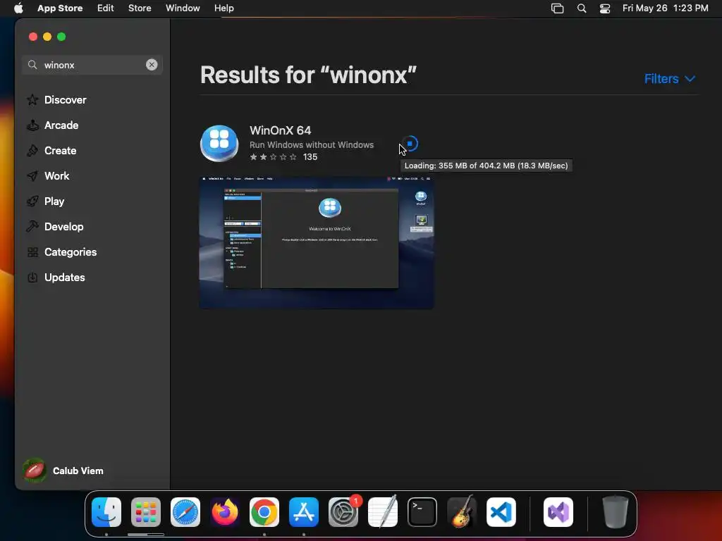The width and height of the screenshot is (722, 541).
Task: Launch Firefox from the Dock
Action: click(x=225, y=512)
